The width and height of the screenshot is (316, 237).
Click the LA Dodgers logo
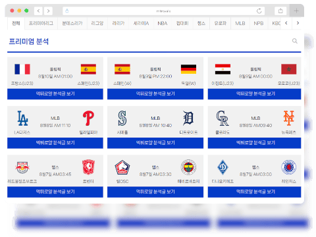click(22, 118)
